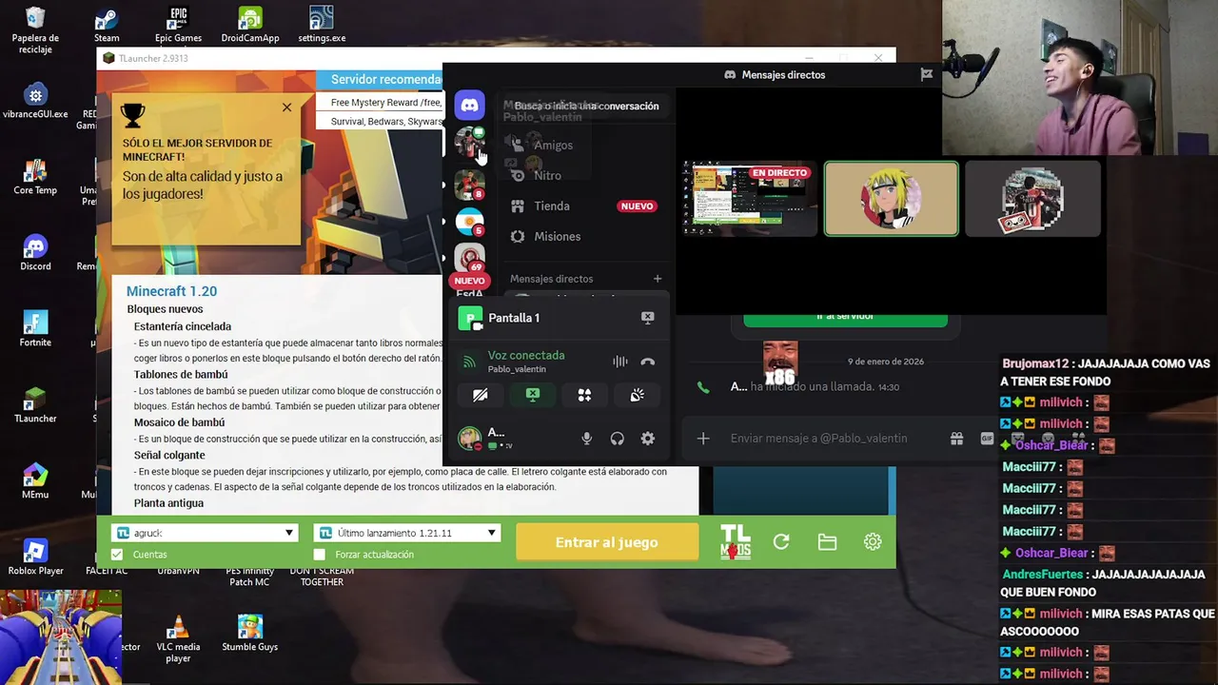The height and width of the screenshot is (685, 1218).
Task: Open Papelera de reciclaje
Action: (x=35, y=30)
